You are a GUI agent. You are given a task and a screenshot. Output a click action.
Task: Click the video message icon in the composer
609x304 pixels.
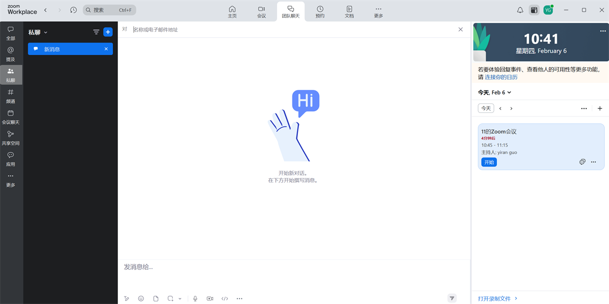[x=210, y=298]
